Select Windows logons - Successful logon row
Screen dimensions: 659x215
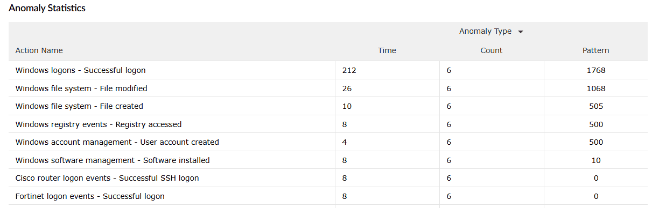coord(81,70)
